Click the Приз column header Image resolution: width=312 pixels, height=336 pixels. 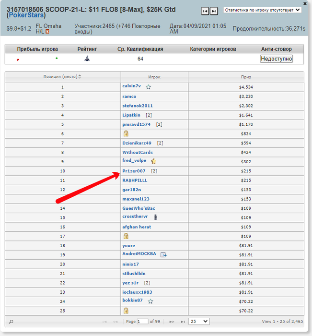[x=246, y=77]
